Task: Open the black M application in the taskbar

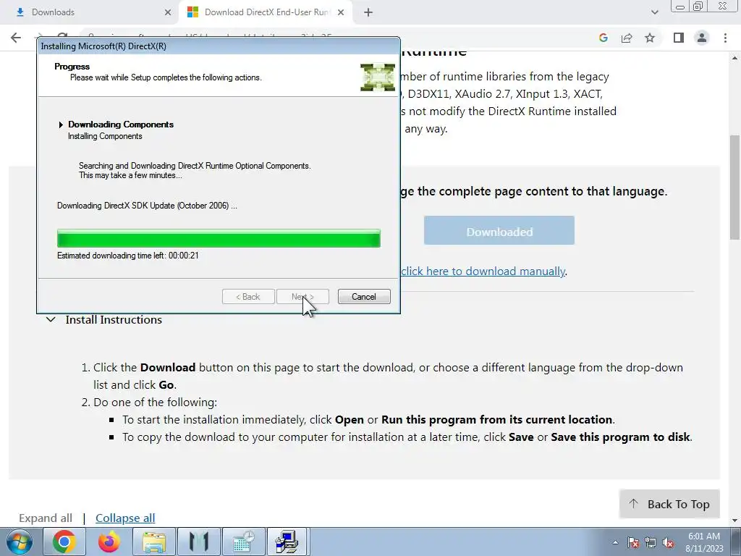Action: (199, 542)
